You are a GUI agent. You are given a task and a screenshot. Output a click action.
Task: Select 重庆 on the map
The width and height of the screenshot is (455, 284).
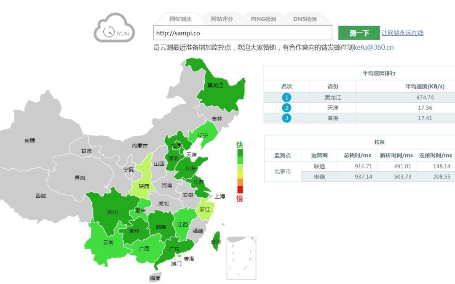(x=140, y=210)
